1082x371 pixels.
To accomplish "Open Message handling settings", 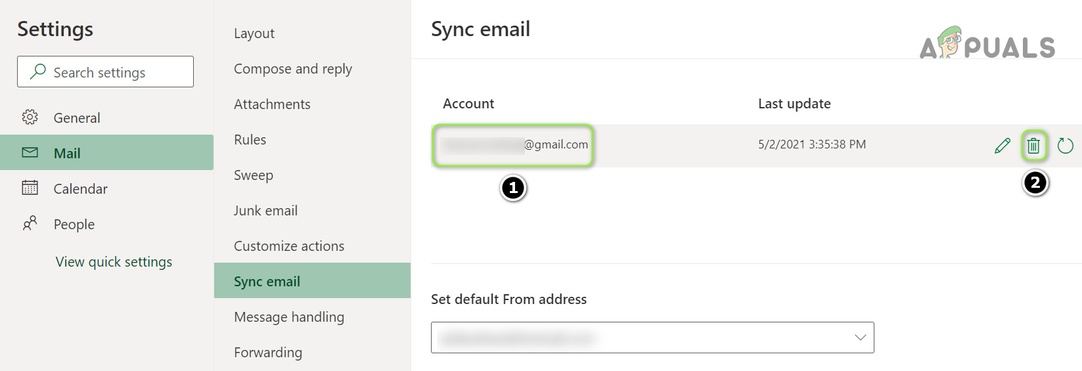I will (x=289, y=317).
